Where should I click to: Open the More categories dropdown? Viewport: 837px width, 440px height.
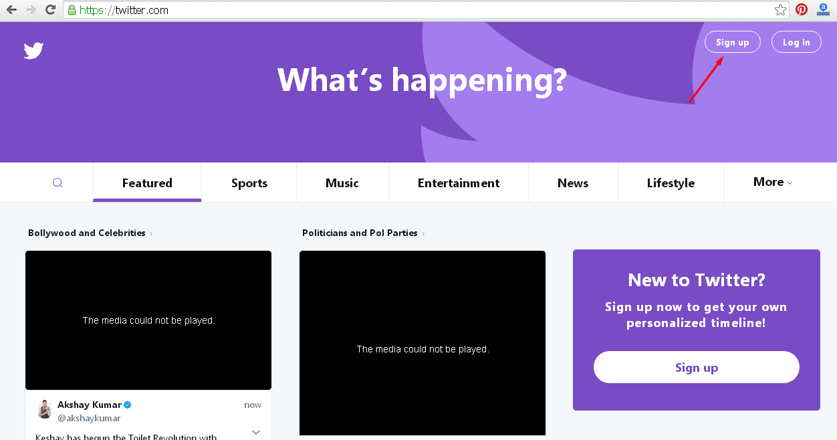point(772,182)
